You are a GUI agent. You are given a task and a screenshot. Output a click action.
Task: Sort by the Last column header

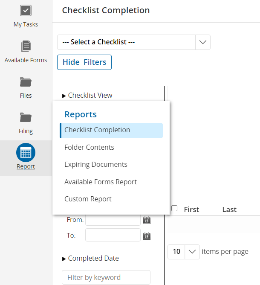229,209
